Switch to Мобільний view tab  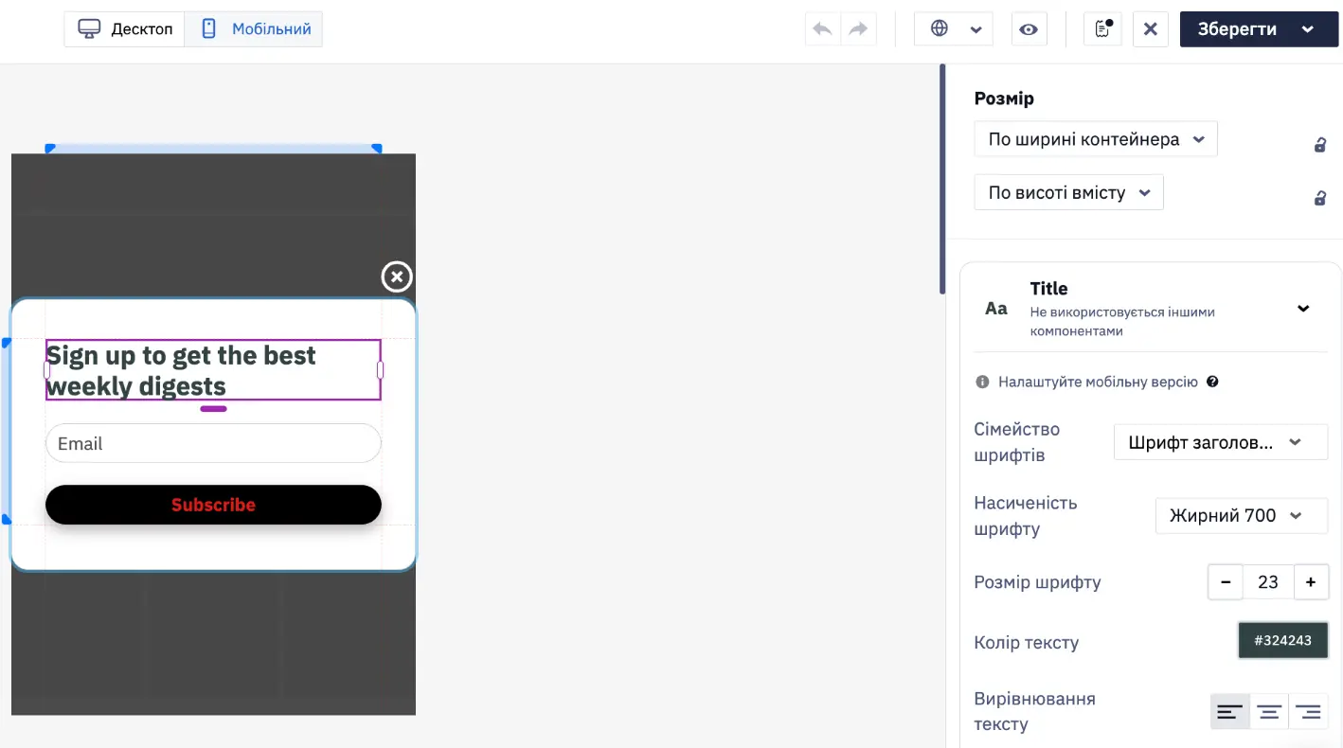click(254, 28)
